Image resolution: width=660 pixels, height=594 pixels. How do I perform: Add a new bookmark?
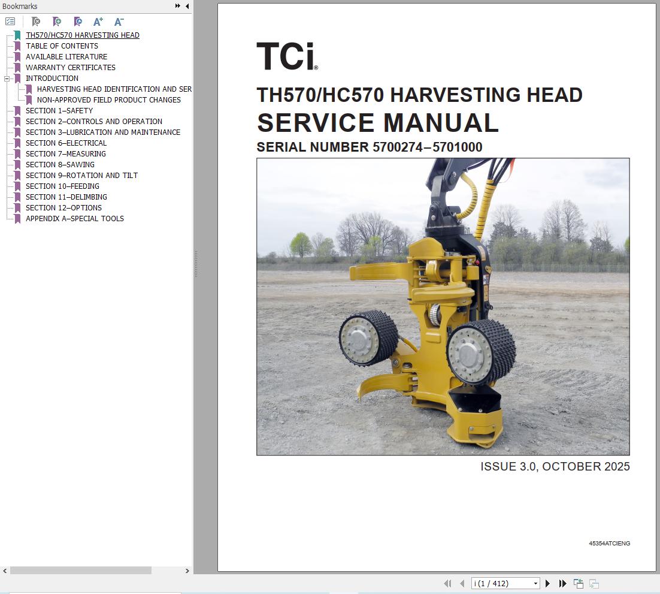click(x=57, y=22)
